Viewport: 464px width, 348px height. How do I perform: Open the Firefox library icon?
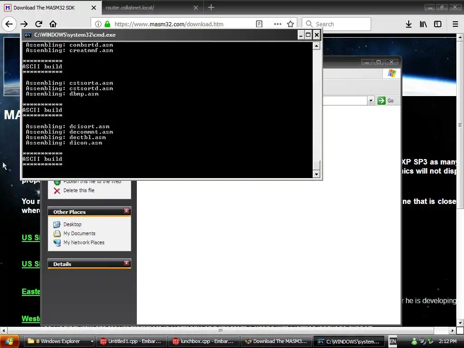tap(423, 24)
